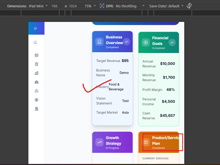Open the Save-Data default dropdown
Image resolution: width=220 pixels, height=165 pixels.
point(166,6)
